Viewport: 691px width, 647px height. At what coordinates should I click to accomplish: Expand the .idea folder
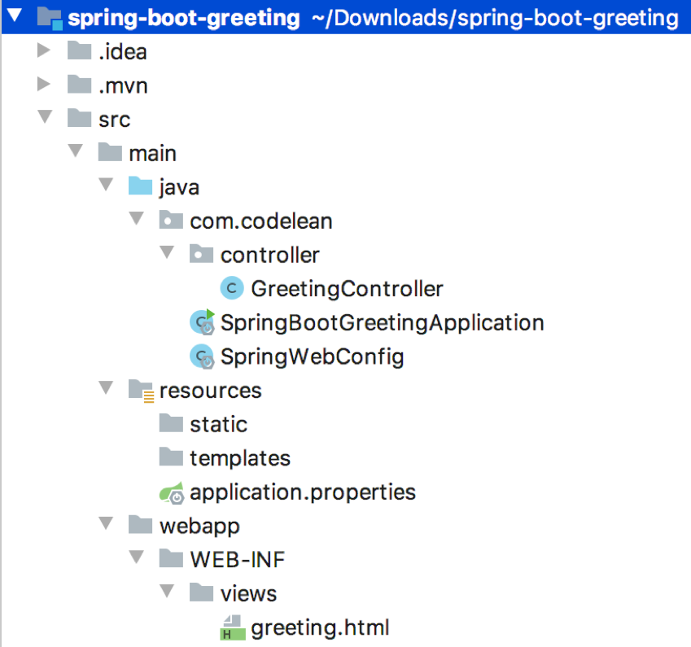click(45, 50)
